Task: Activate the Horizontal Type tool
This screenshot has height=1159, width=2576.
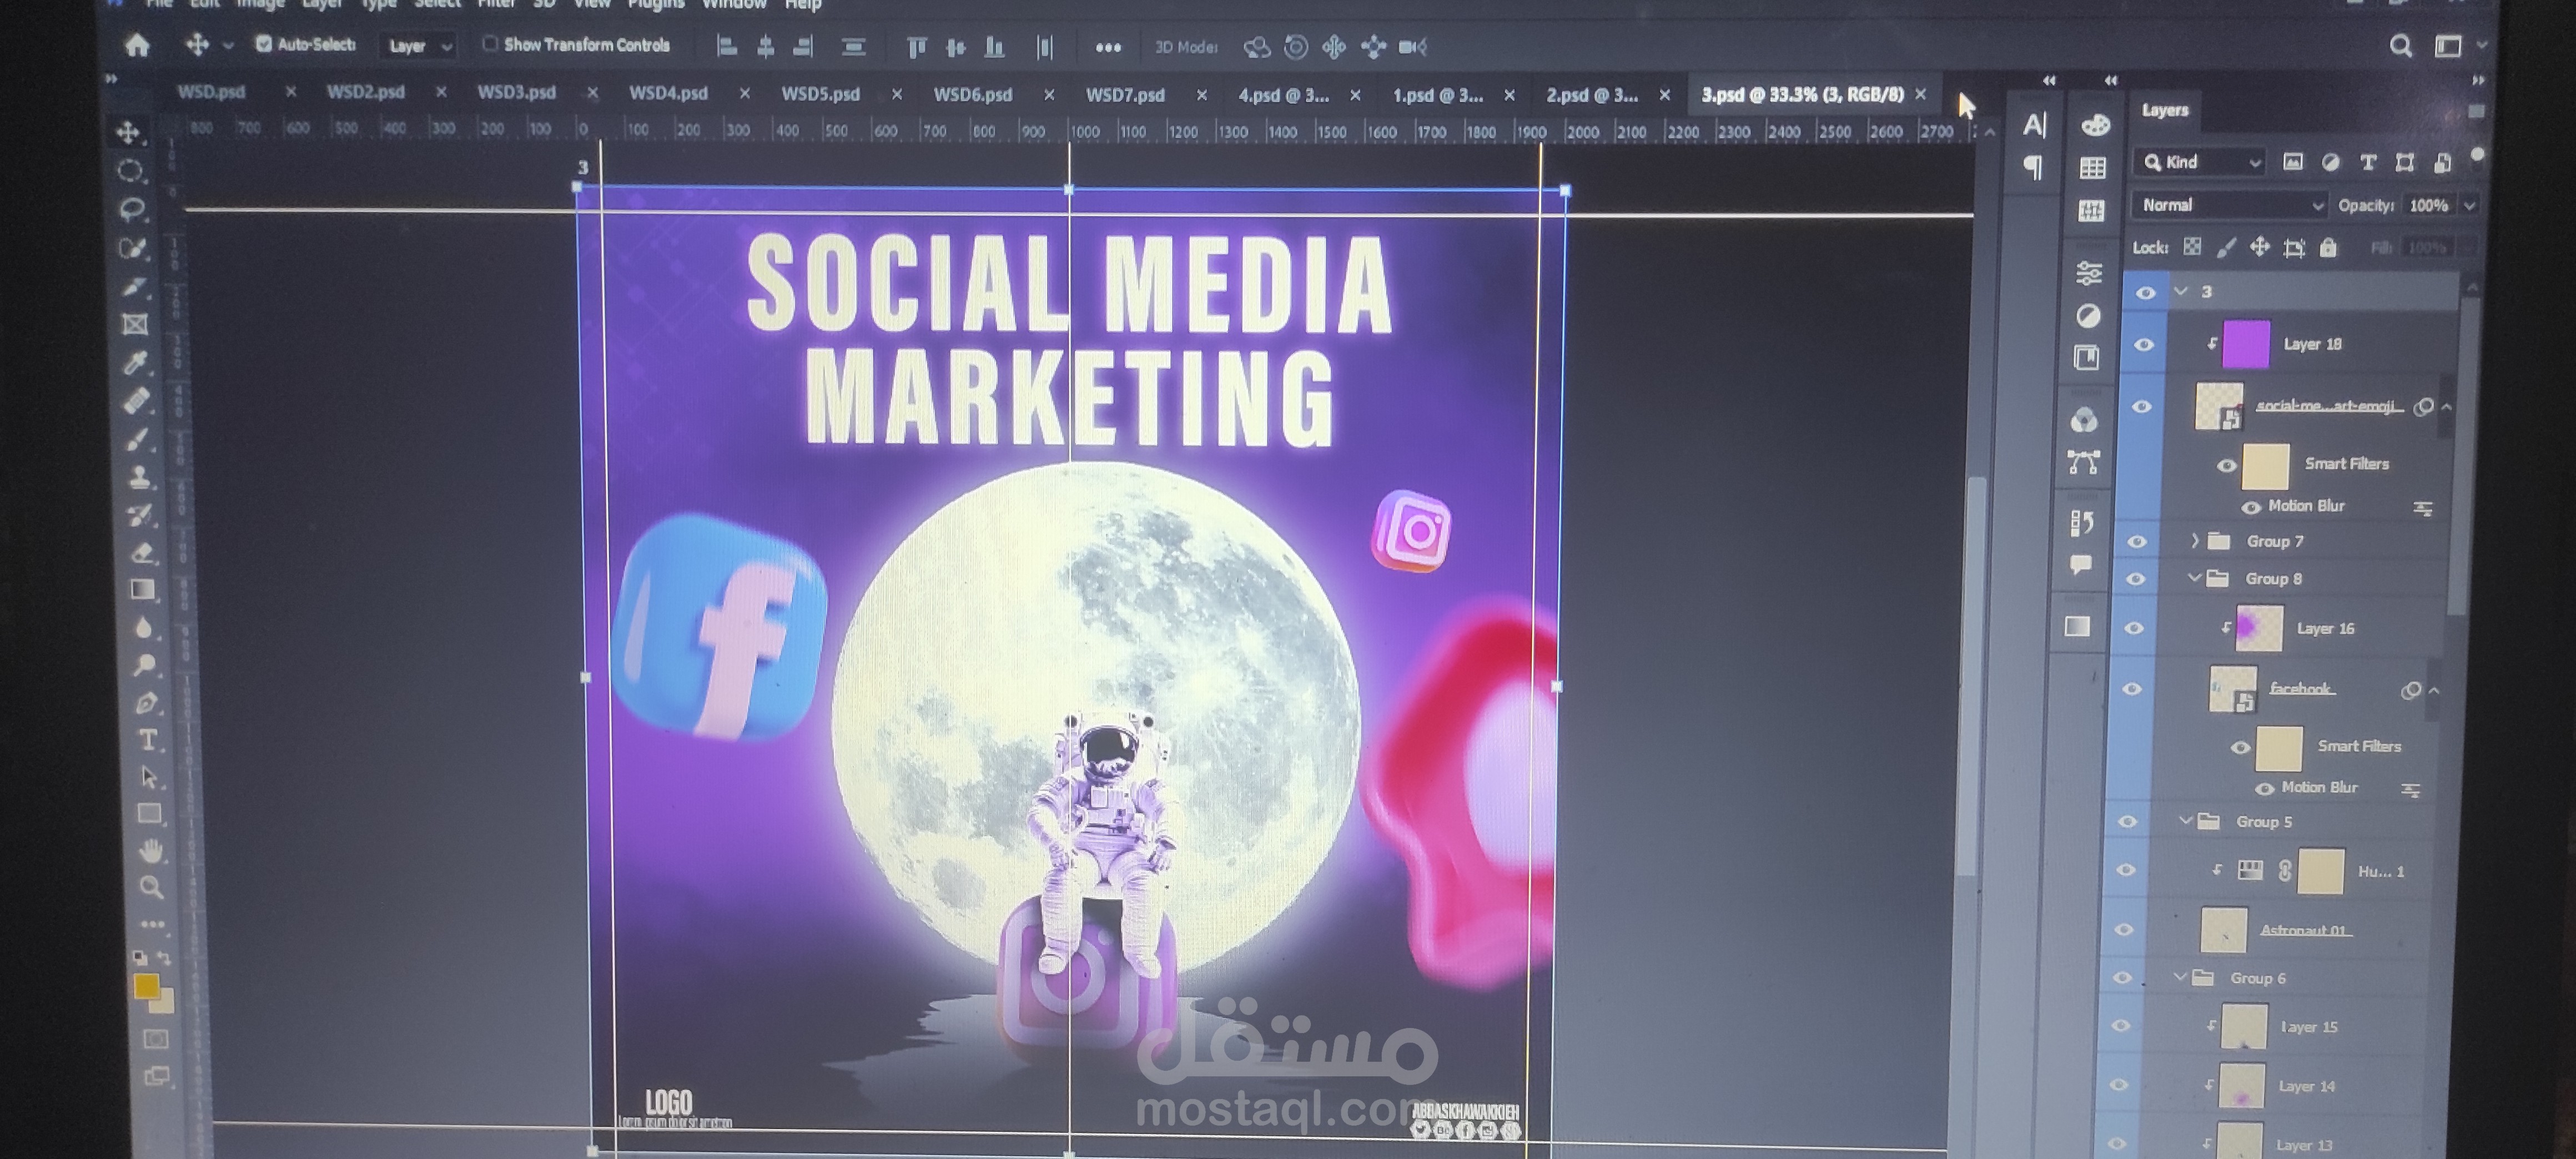Action: point(148,740)
